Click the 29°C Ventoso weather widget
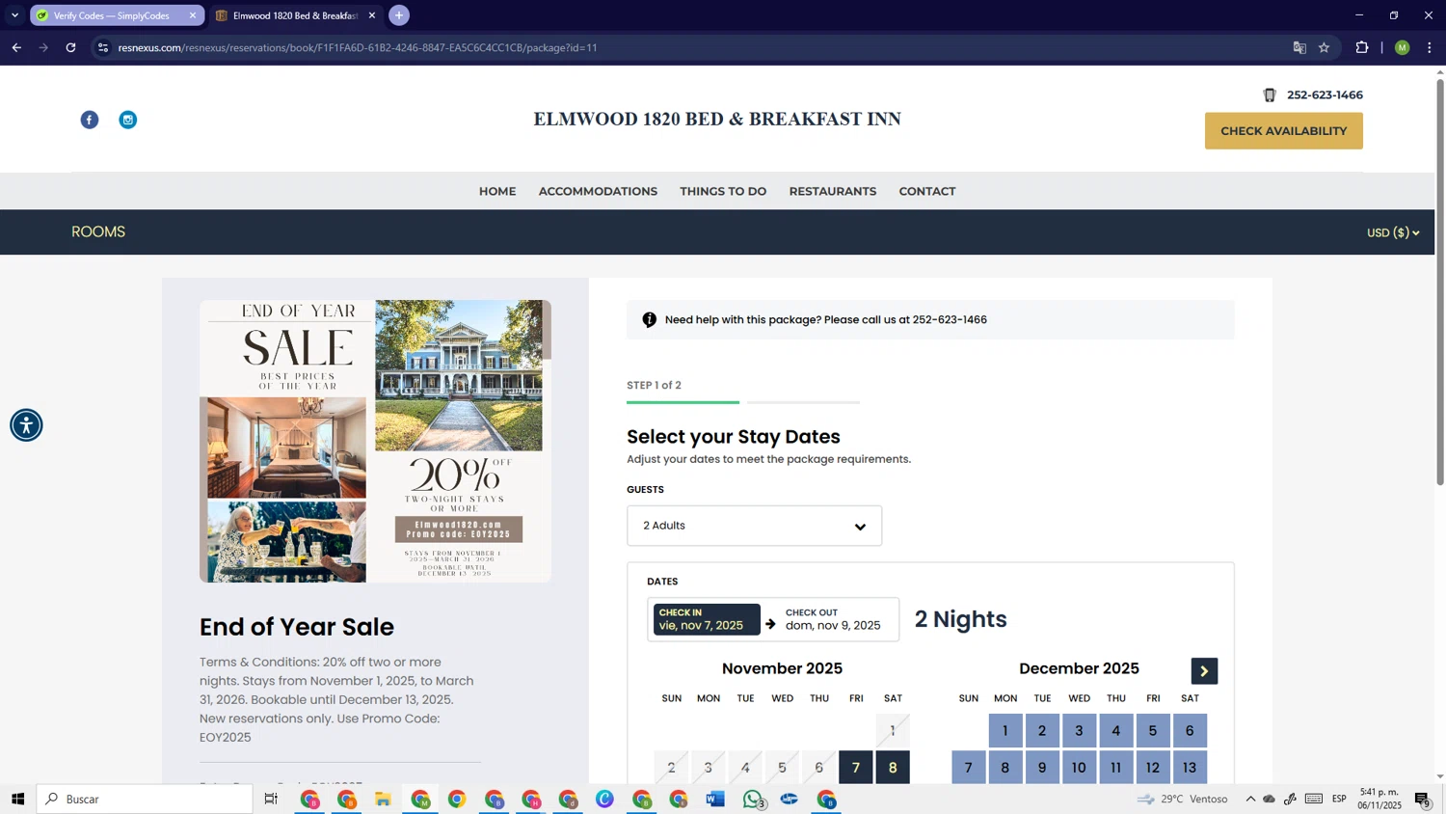 coord(1182,799)
